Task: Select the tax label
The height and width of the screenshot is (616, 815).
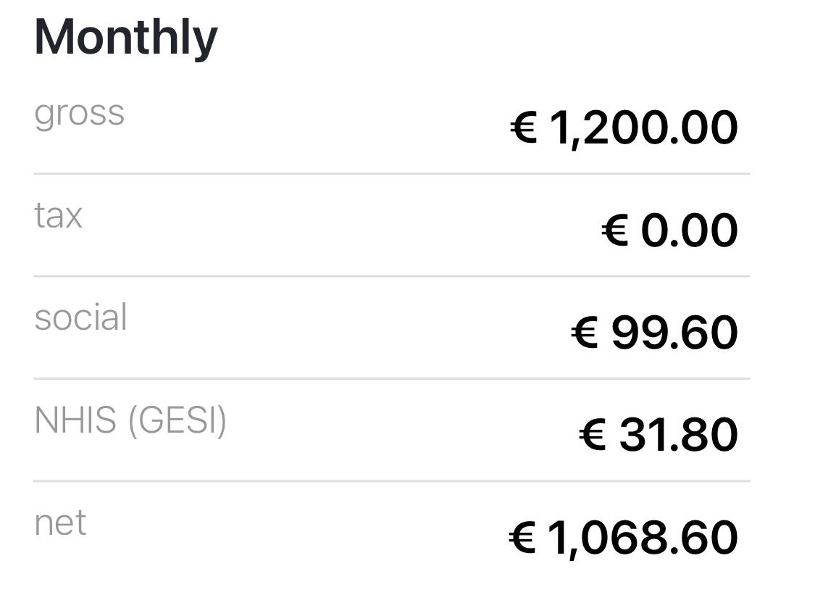Action: 58,215
